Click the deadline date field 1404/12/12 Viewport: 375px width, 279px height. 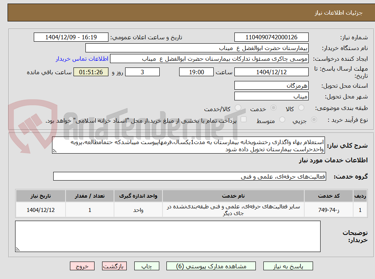click(x=271, y=72)
